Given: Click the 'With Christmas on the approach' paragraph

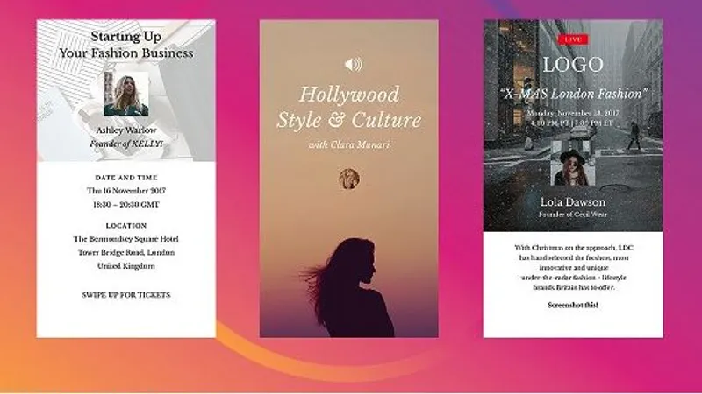Looking at the screenshot, I should point(574,268).
